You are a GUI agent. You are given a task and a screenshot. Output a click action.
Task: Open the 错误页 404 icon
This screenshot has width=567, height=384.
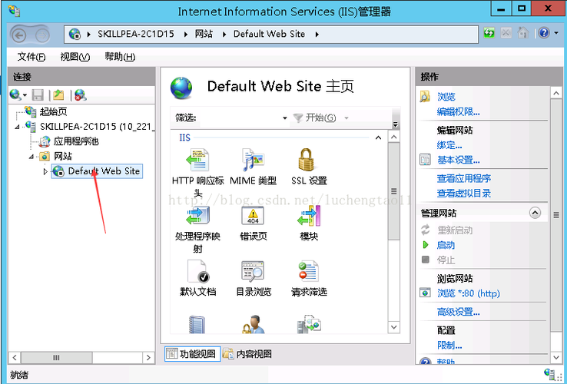pos(253,215)
